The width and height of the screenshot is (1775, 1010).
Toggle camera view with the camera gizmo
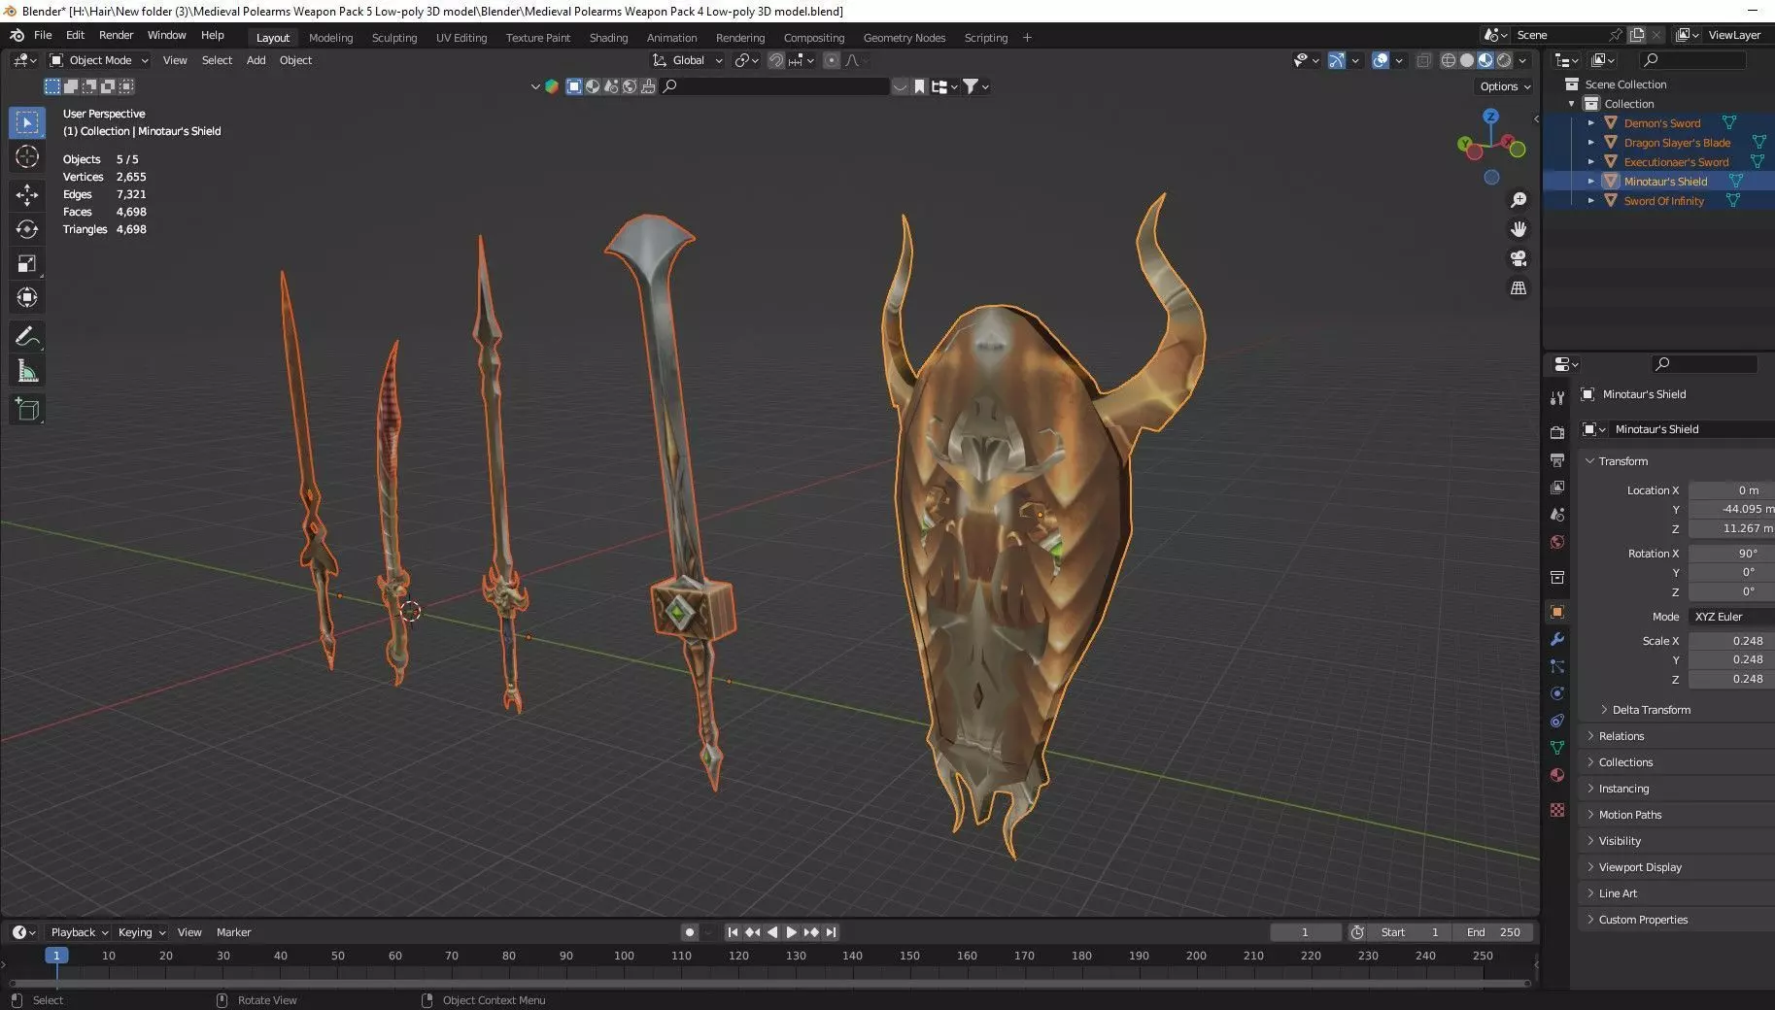coord(1518,258)
